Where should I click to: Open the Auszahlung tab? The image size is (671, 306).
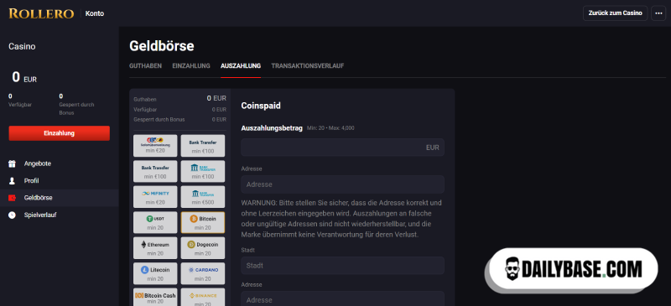tap(241, 66)
